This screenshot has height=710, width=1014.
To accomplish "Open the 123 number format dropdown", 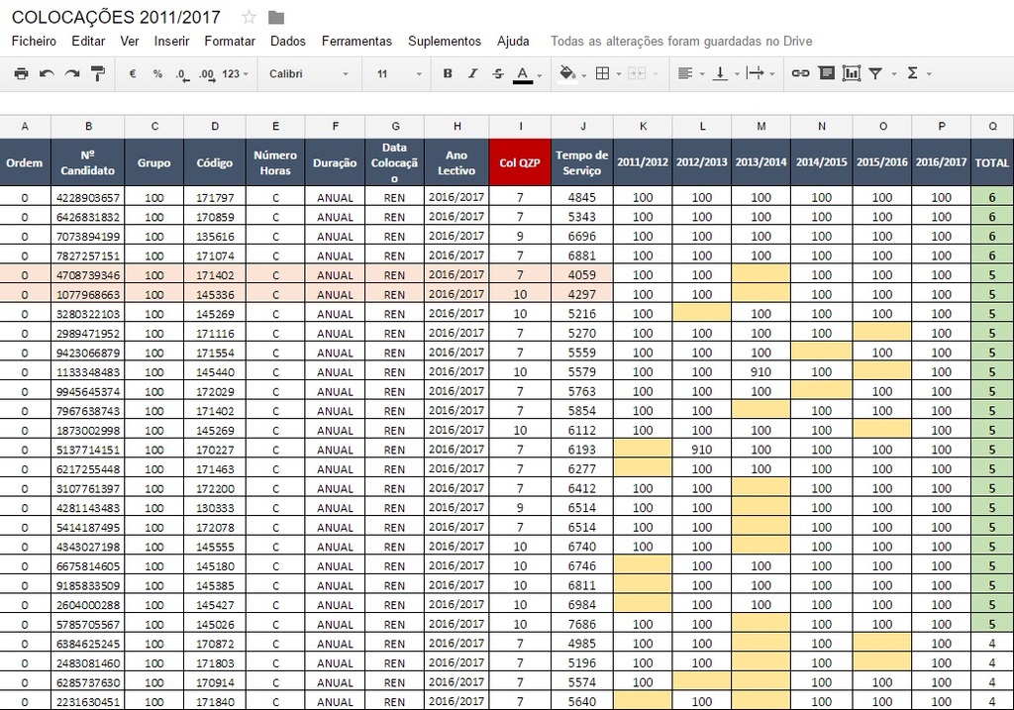I will tap(236, 73).
